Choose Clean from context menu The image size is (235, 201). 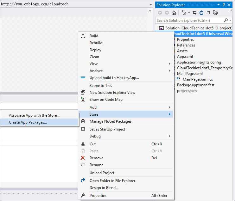click(x=126, y=57)
